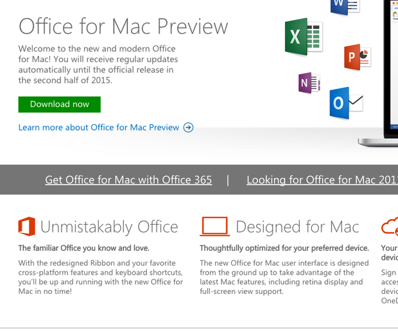This screenshot has height=331, width=398.
Task: Click 'The familiar Office you know and love' text
Action: coord(83,248)
